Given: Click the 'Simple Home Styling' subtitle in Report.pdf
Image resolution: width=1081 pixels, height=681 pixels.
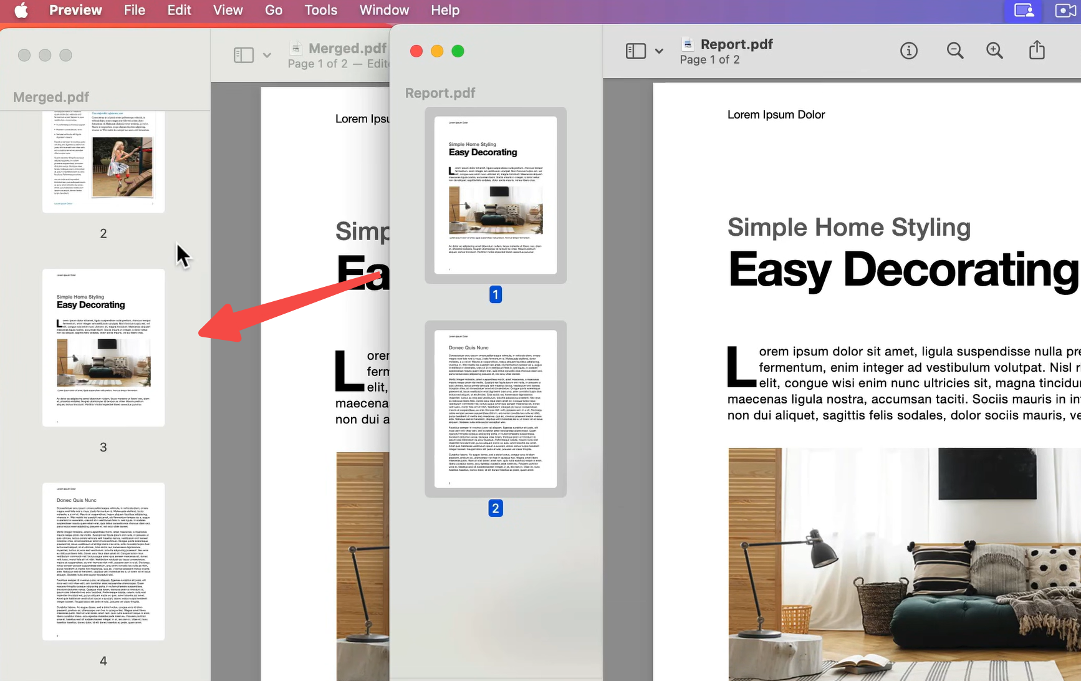Looking at the screenshot, I should (x=849, y=228).
